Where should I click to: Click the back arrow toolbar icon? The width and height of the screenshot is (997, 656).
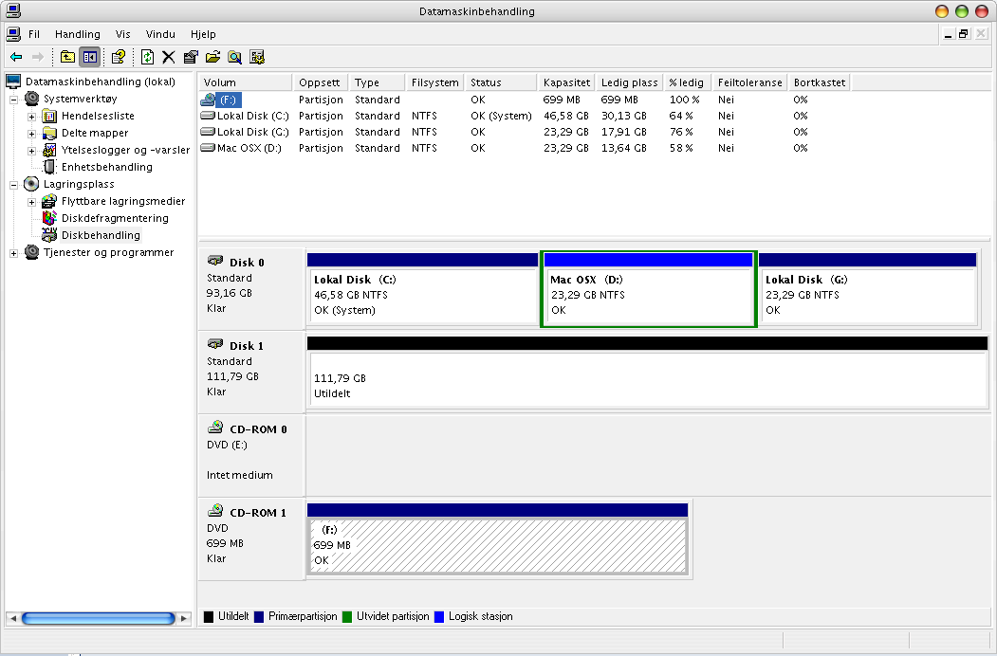coord(16,57)
